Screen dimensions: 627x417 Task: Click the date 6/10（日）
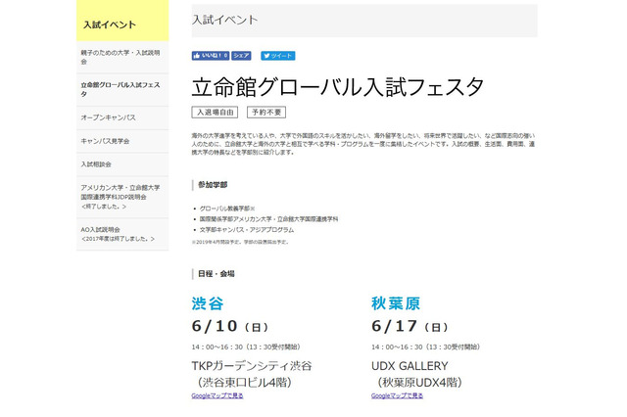230,326
